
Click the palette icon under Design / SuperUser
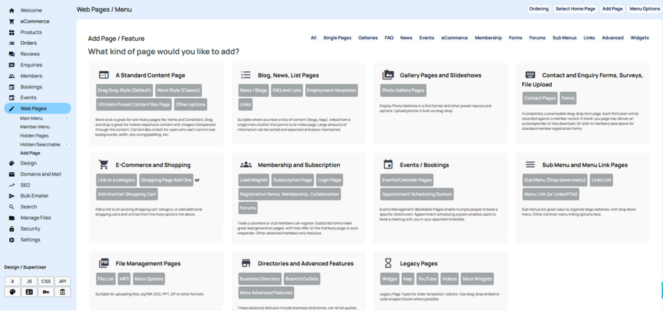point(12,292)
